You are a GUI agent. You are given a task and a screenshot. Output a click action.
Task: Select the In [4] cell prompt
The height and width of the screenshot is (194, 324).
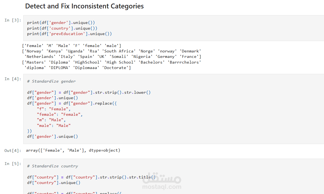click(x=13, y=79)
